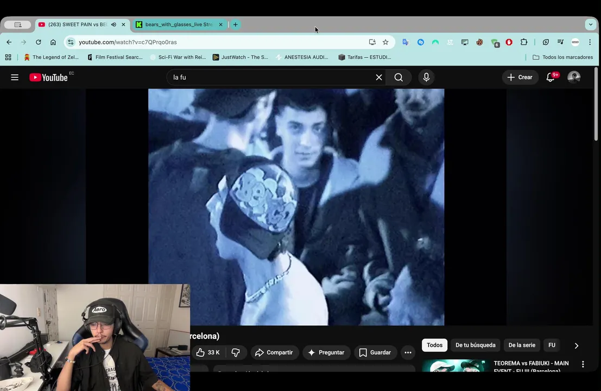Image resolution: width=601 pixels, height=391 pixels.
Task: Open Google Translate extension icon
Action: [x=406, y=42]
